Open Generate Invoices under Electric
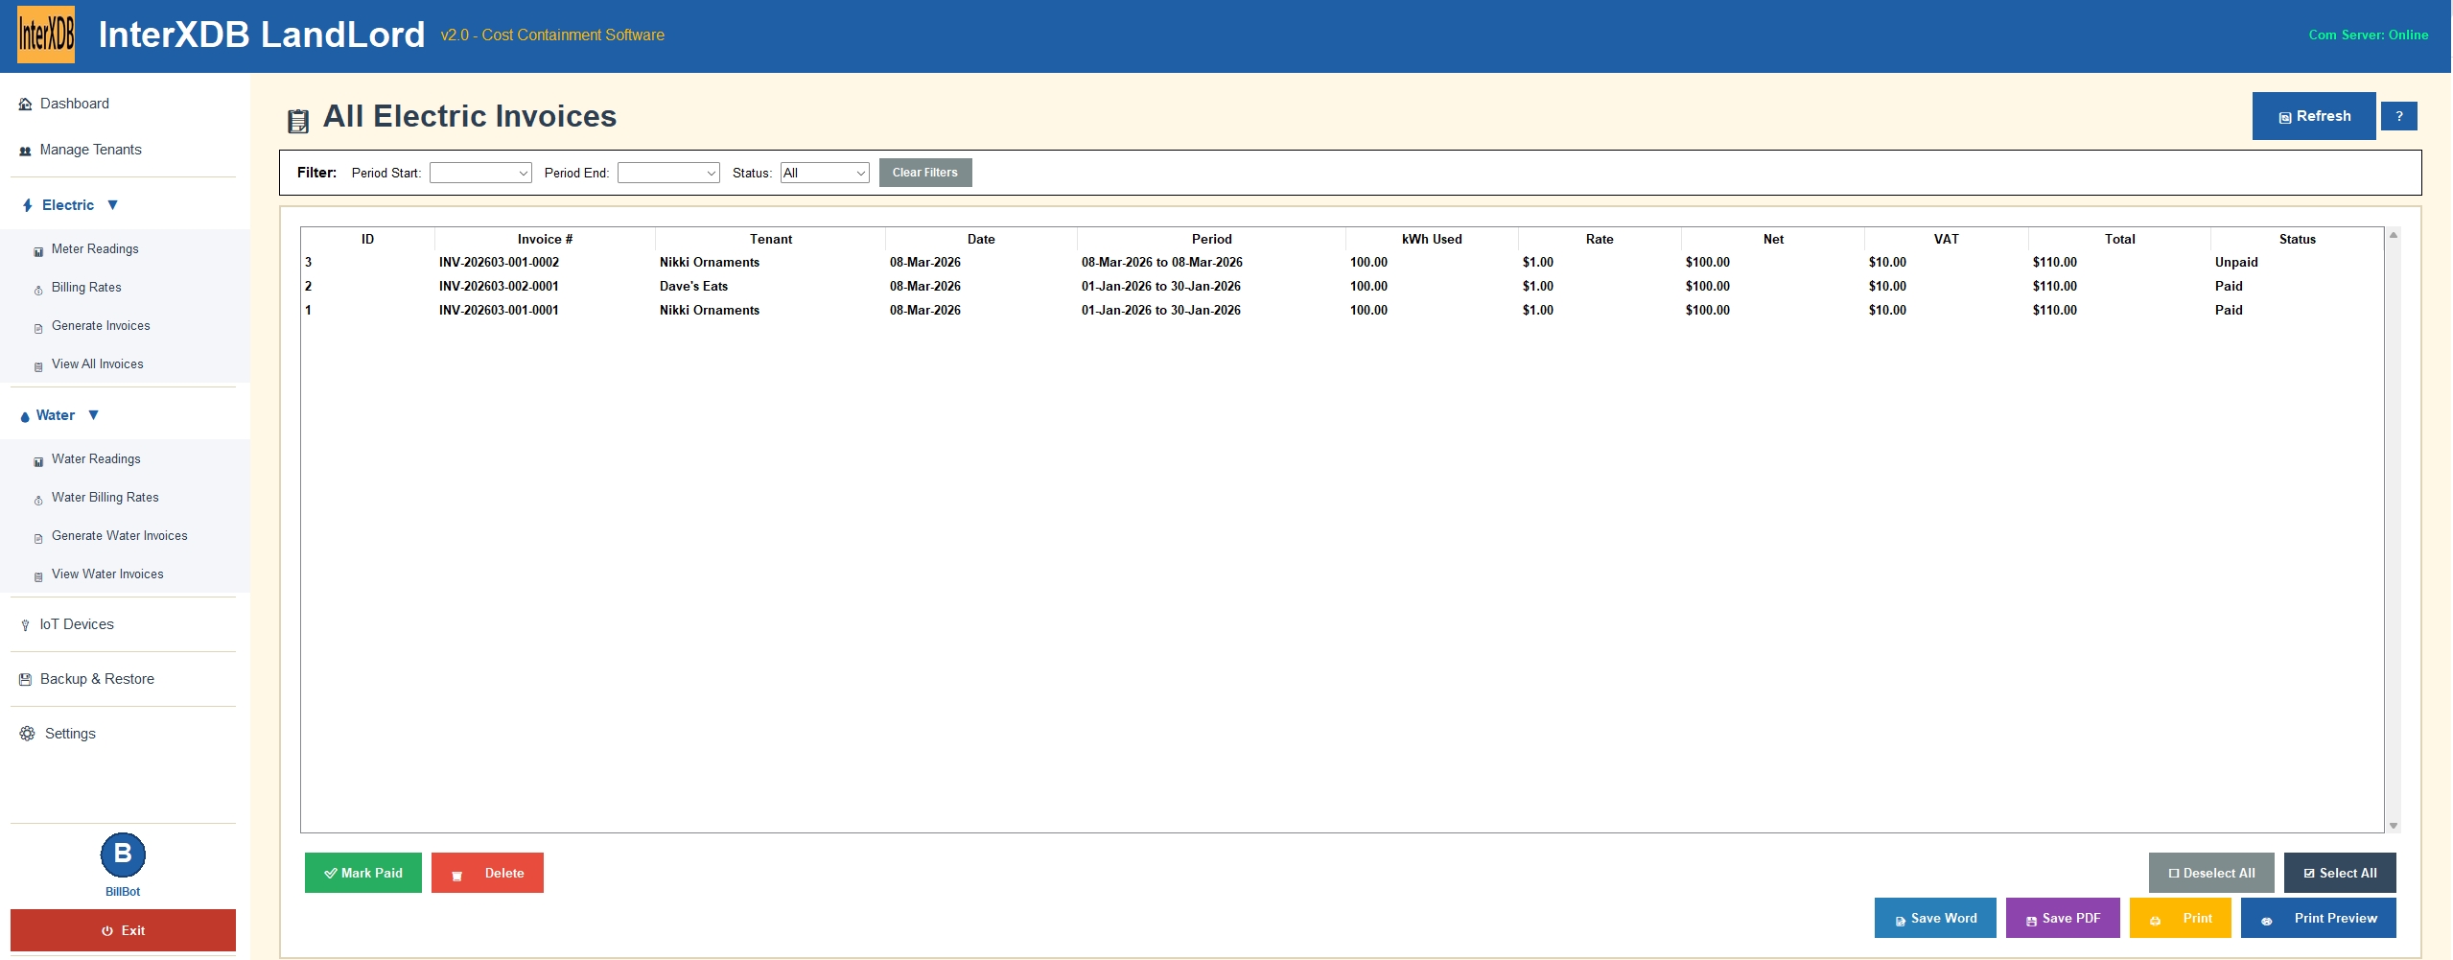 pos(101,325)
